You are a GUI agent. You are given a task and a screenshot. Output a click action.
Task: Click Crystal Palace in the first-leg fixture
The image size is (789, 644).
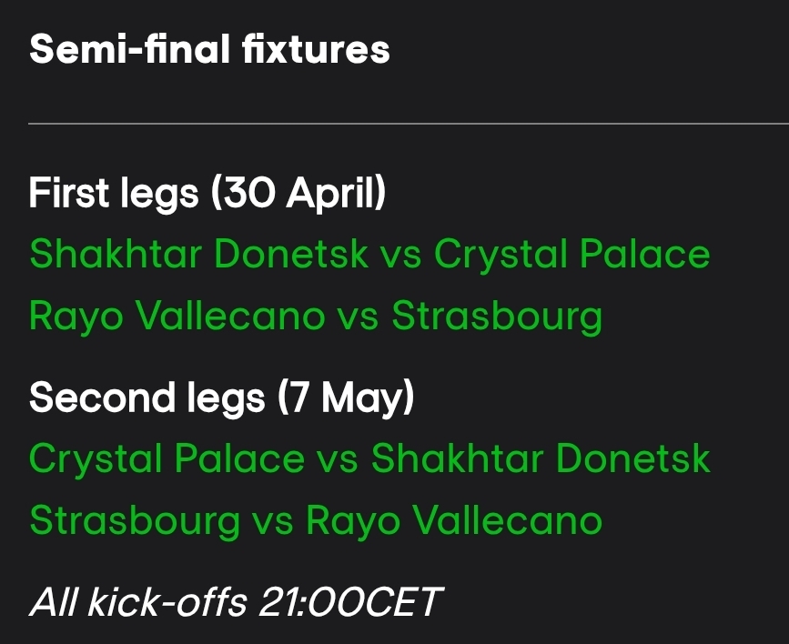coord(572,255)
